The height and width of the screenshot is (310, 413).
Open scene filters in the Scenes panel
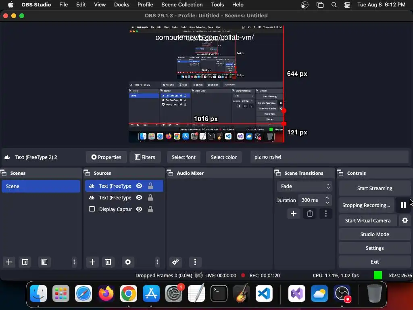pyautogui.click(x=44, y=262)
